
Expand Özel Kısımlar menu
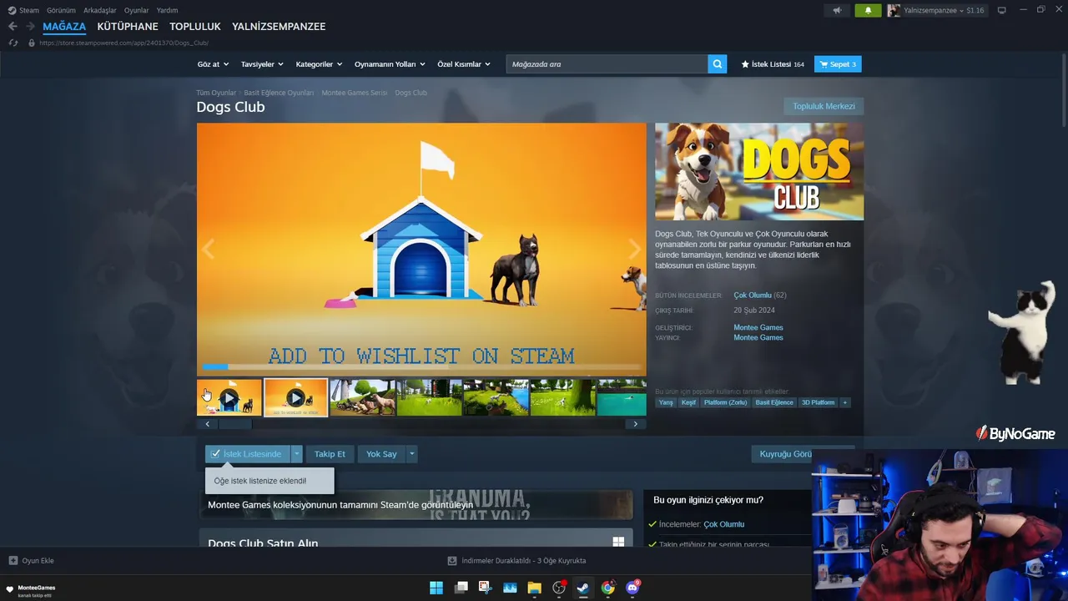click(x=464, y=64)
